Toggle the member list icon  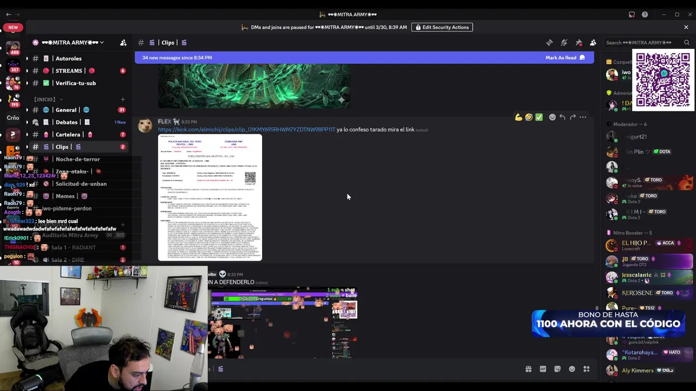click(x=593, y=42)
